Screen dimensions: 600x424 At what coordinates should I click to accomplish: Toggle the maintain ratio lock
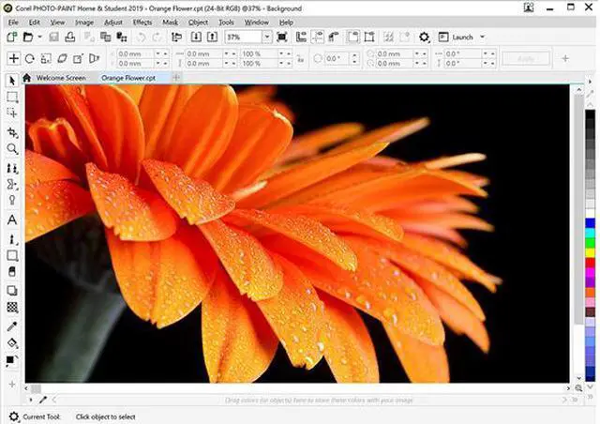(x=300, y=59)
